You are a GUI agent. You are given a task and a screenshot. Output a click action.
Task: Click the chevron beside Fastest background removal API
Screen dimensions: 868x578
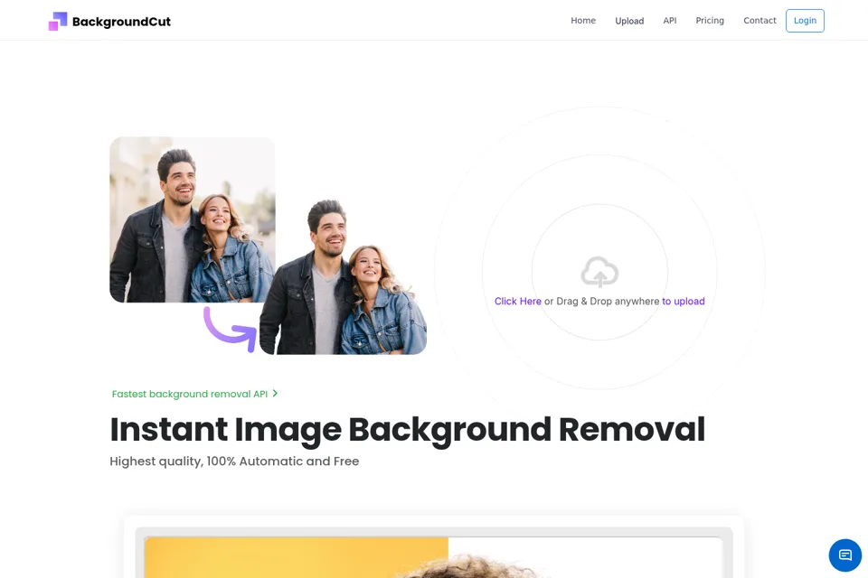click(x=275, y=393)
